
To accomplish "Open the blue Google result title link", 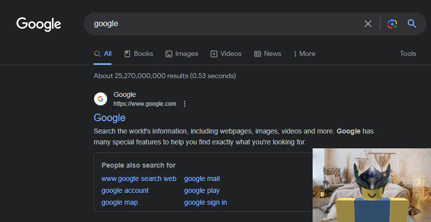I will click(x=109, y=118).
